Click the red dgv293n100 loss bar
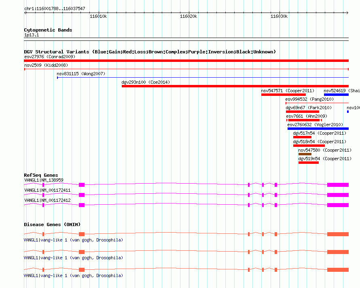This screenshot has height=288, width=360. (235, 86)
